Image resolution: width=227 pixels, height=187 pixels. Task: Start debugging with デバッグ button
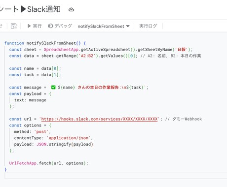(x=60, y=26)
